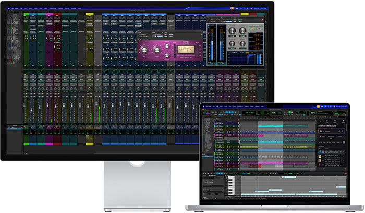Click the Search with Sound input field
This screenshot has height=213, width=365.
pos(332,131)
